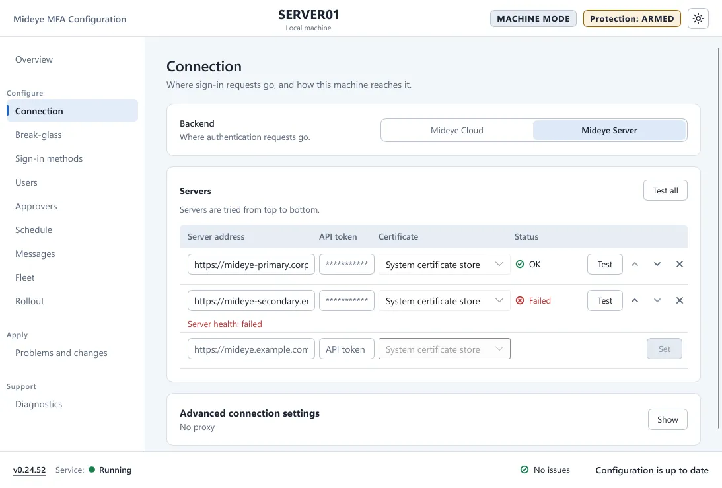Click the disabled Set button

664,349
